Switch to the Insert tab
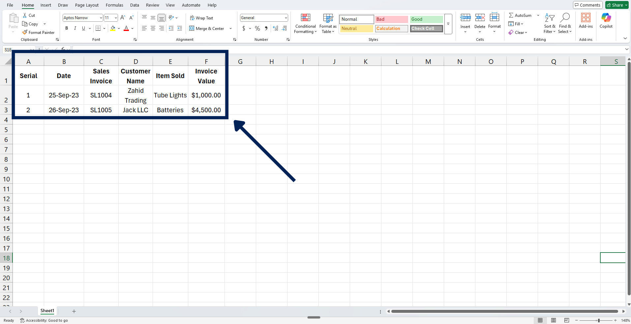Viewport: 631px width, 324px height. 46,5
